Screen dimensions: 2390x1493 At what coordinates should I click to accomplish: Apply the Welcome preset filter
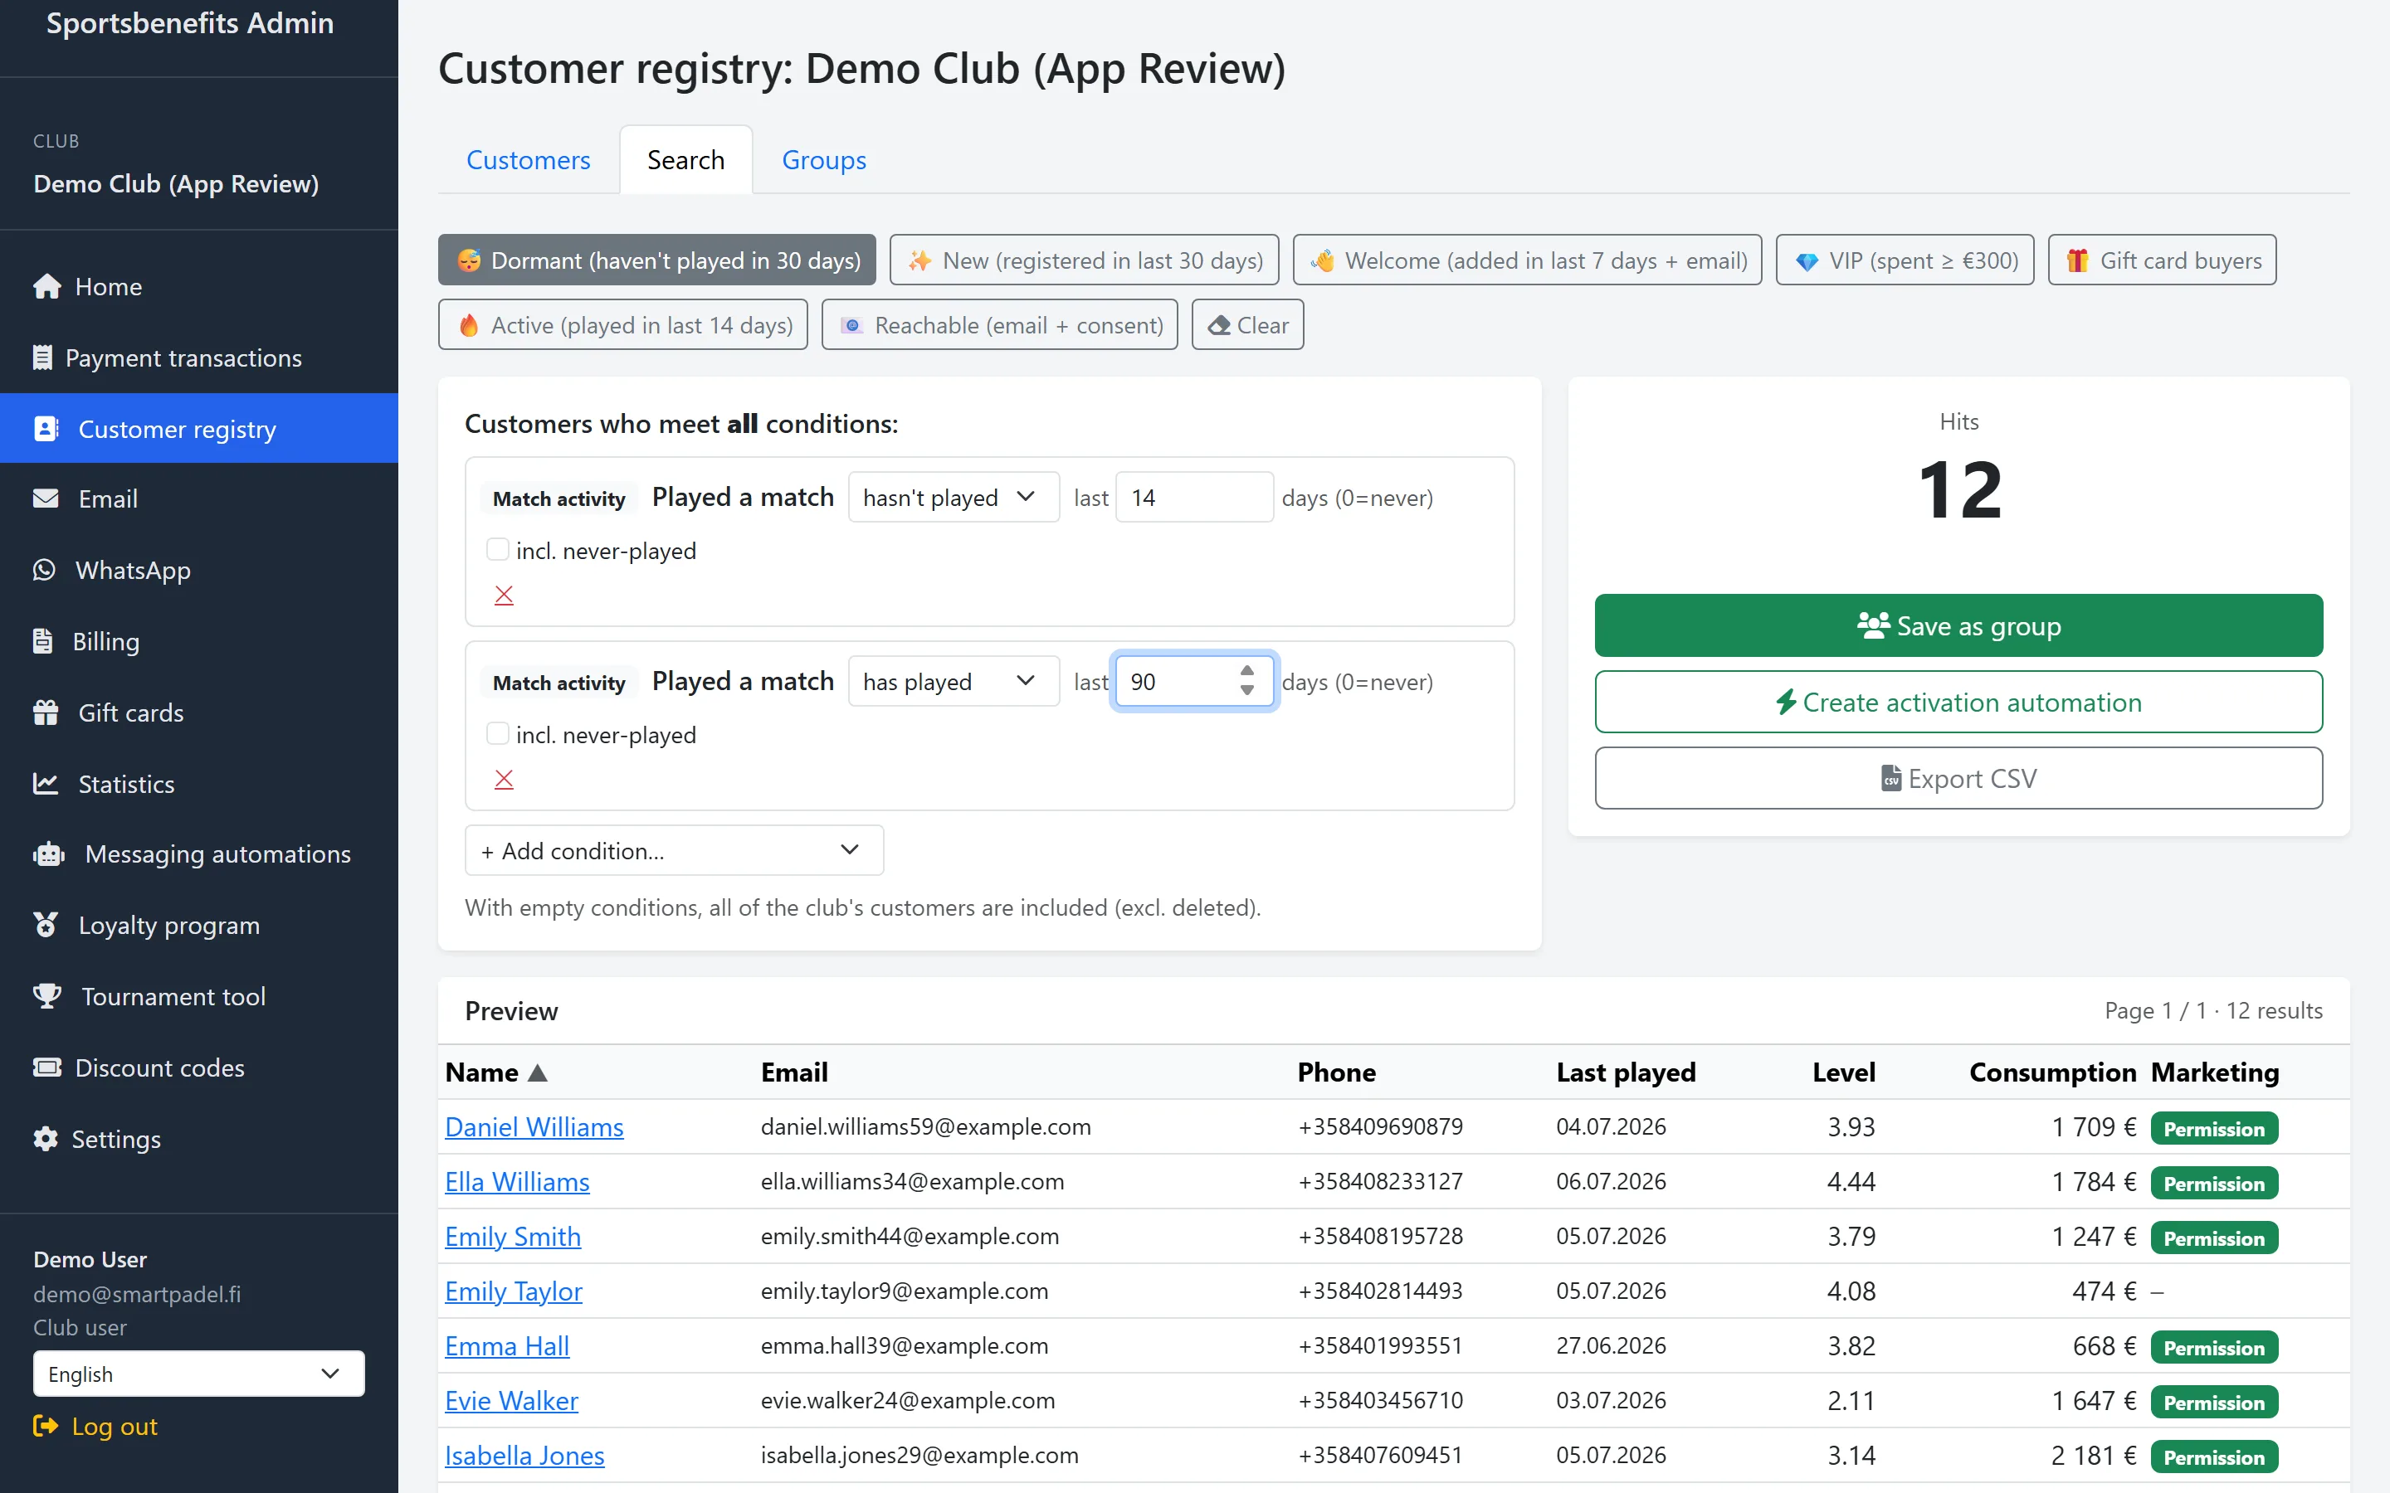click(x=1527, y=260)
